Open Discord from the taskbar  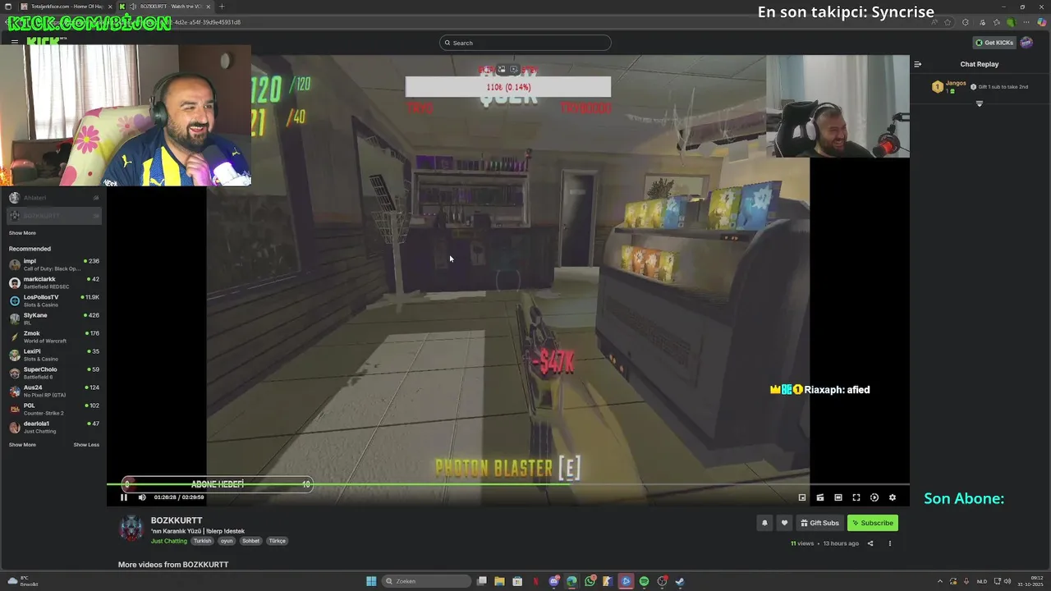(x=553, y=581)
